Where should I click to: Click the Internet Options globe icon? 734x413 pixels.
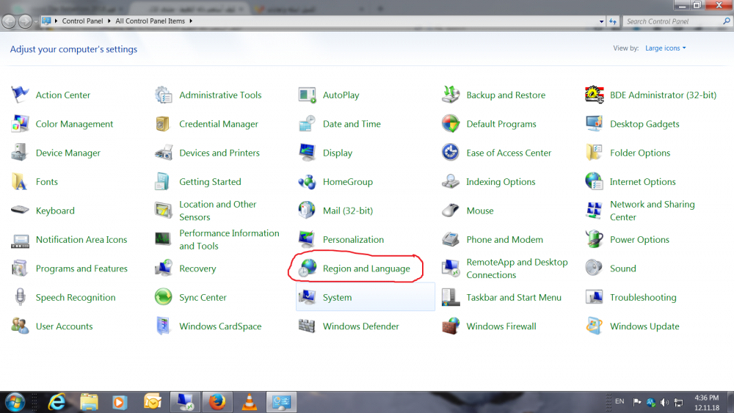point(594,182)
